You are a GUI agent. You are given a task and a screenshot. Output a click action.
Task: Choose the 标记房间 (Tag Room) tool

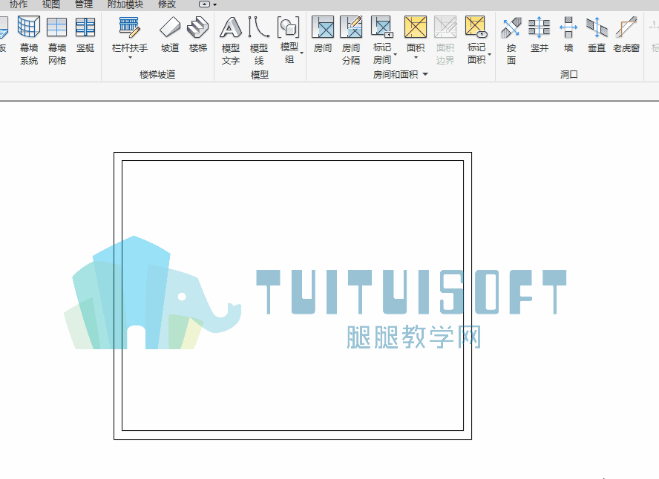pyautogui.click(x=382, y=40)
